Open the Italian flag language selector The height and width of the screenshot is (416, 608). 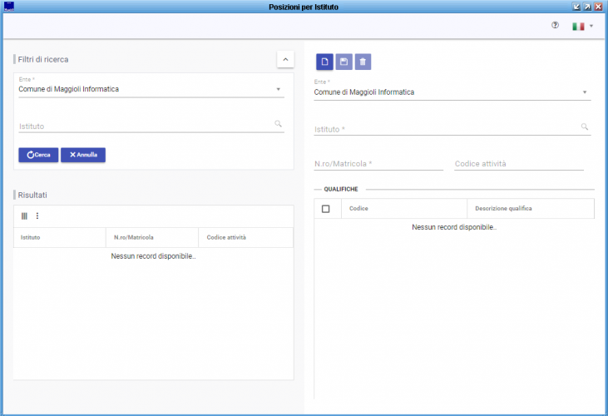click(582, 27)
